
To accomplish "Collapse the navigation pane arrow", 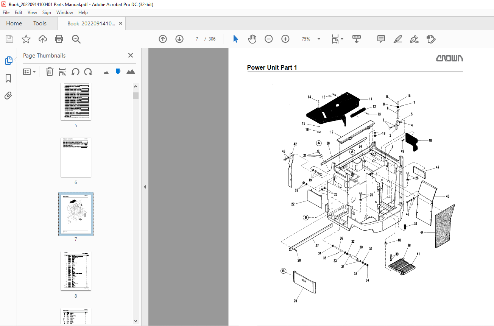I will point(145,187).
